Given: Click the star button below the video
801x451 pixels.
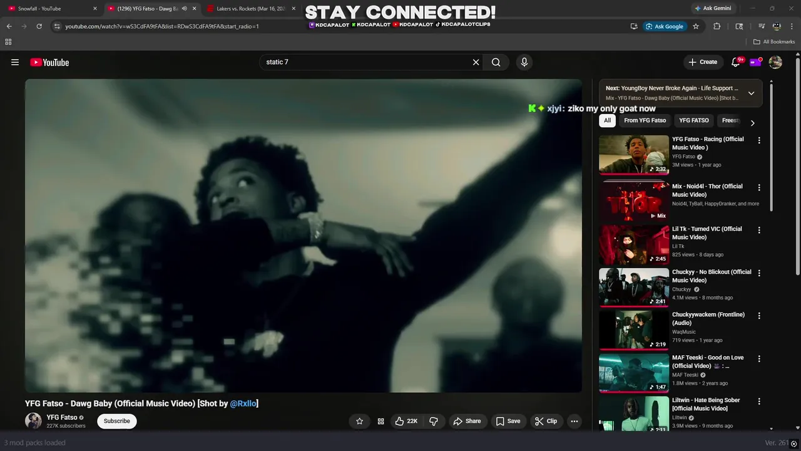Looking at the screenshot, I should (x=359, y=421).
